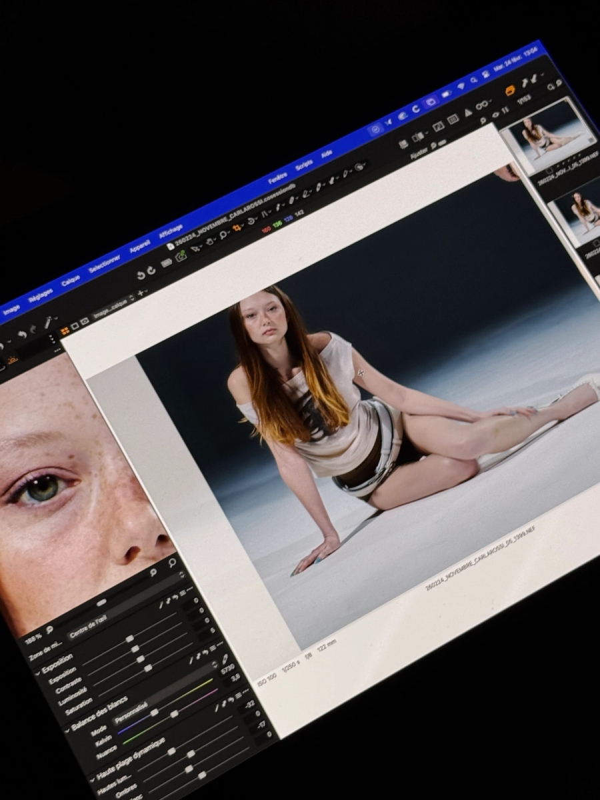
Task: Open the Appareil menu
Action: [x=139, y=246]
